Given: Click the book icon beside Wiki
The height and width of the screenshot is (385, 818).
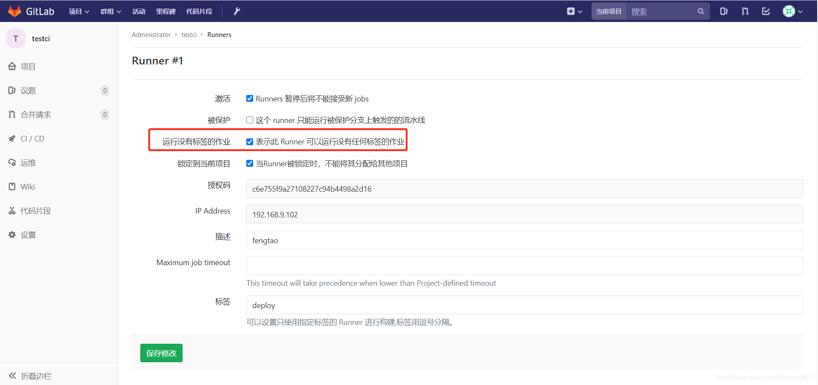Looking at the screenshot, I should 12,186.
